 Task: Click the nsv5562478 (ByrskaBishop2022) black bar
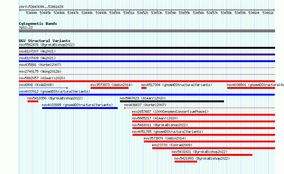coord(147,48)
